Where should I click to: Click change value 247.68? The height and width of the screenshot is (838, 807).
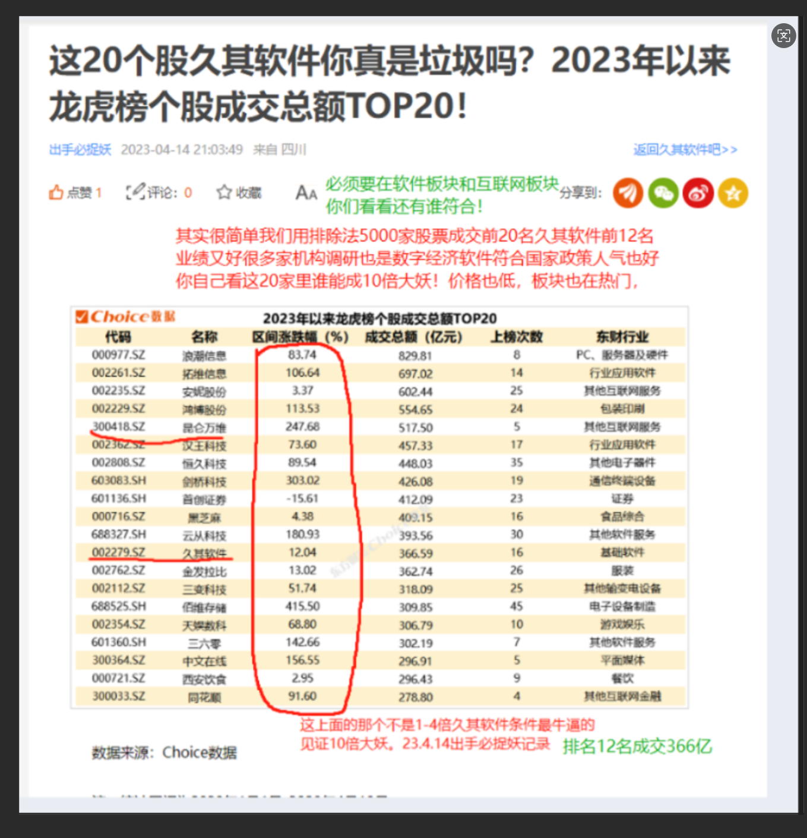302,427
